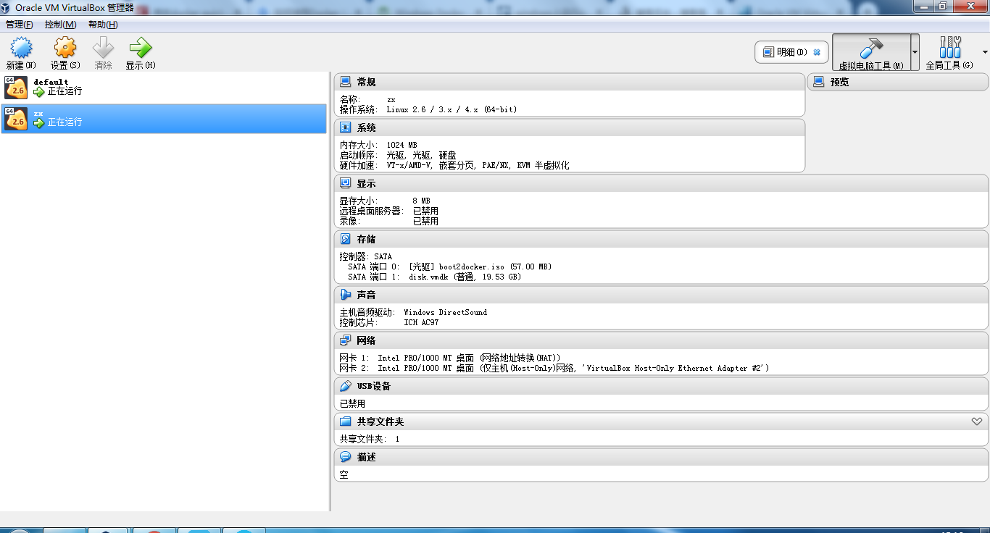Select the default virtual machine name
Image resolution: width=990 pixels, height=533 pixels.
(x=51, y=82)
